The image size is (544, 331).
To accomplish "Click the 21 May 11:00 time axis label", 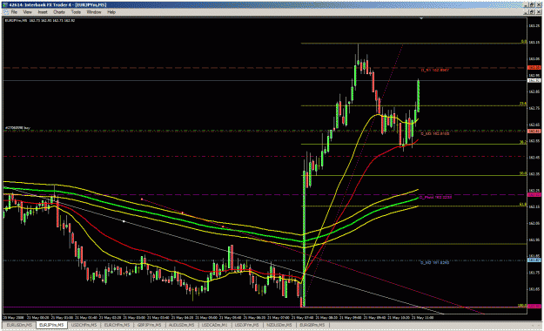I will tap(422, 317).
